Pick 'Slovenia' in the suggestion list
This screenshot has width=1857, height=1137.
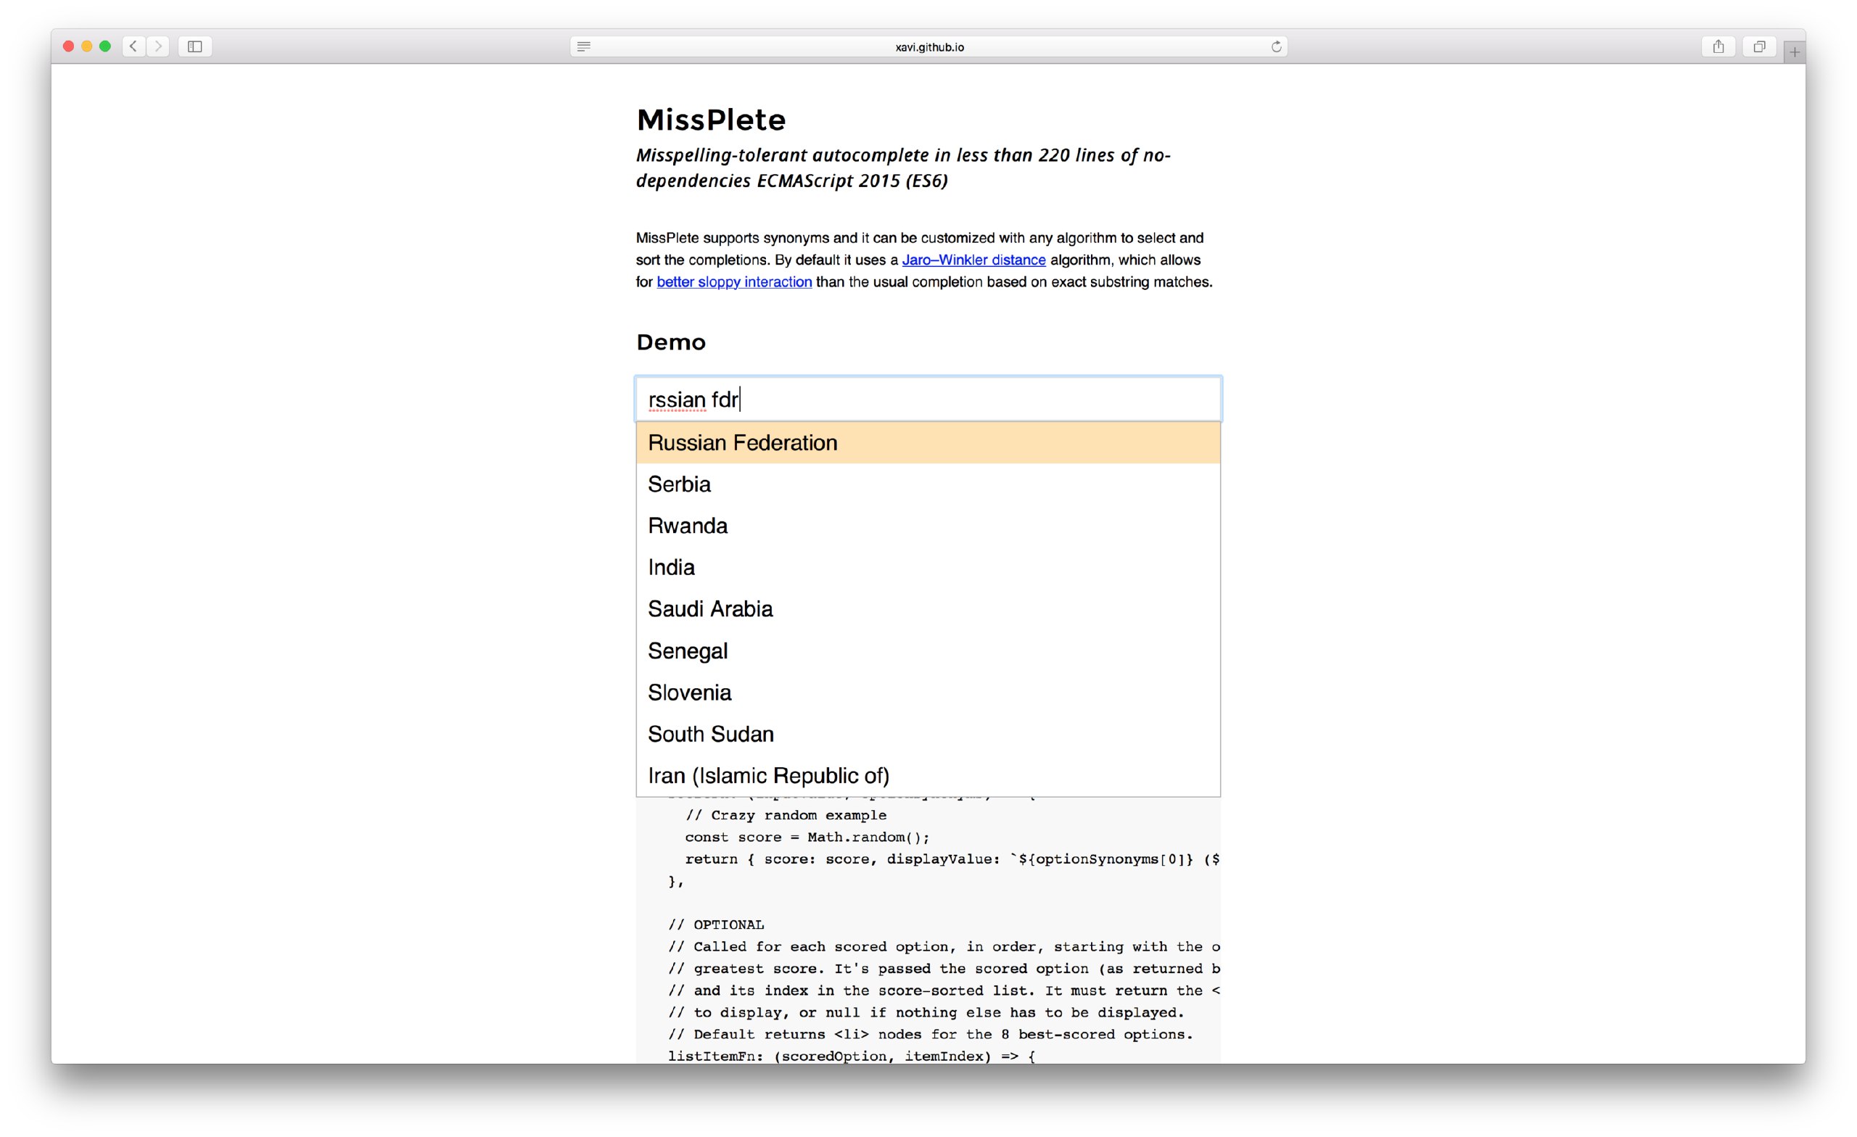[928, 692]
